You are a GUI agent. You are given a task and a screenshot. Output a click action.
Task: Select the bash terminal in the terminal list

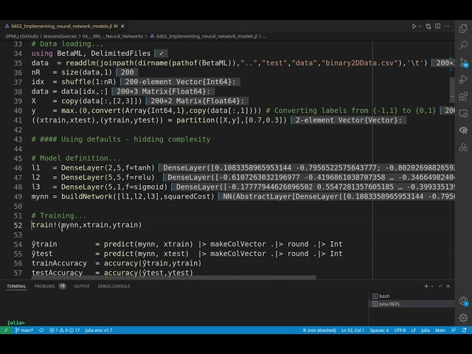[412, 296]
